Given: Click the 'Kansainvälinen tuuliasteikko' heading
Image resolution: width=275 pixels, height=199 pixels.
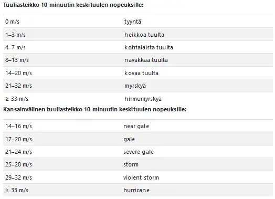Looking at the screenshot, I should 94,109.
